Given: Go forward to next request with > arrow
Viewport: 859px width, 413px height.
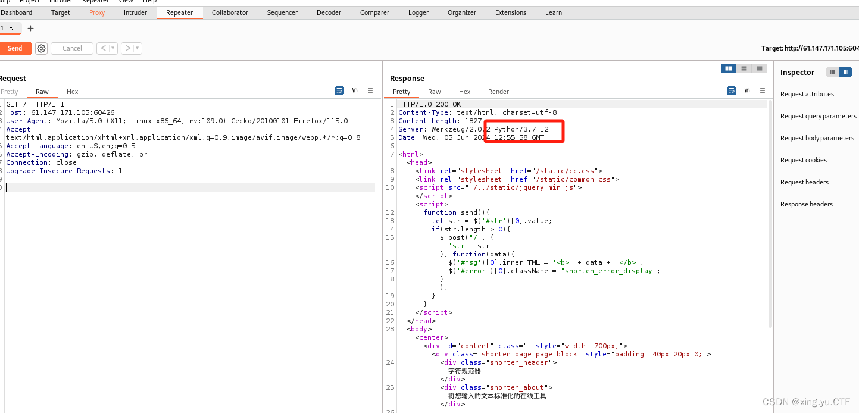Looking at the screenshot, I should pos(127,48).
